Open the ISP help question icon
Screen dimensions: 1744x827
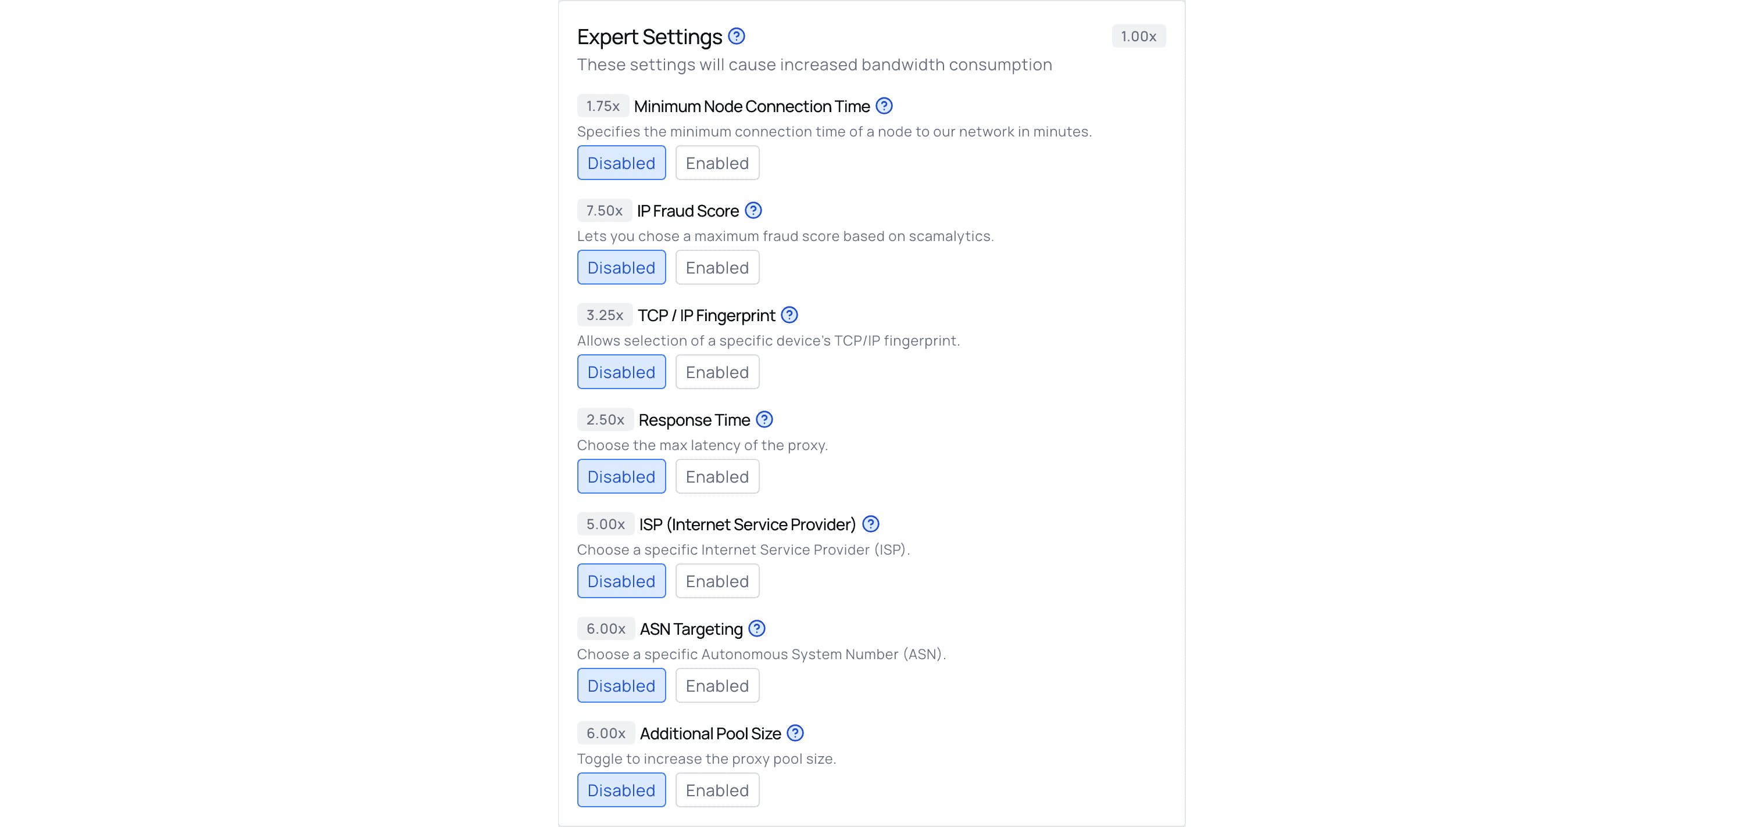pos(871,524)
